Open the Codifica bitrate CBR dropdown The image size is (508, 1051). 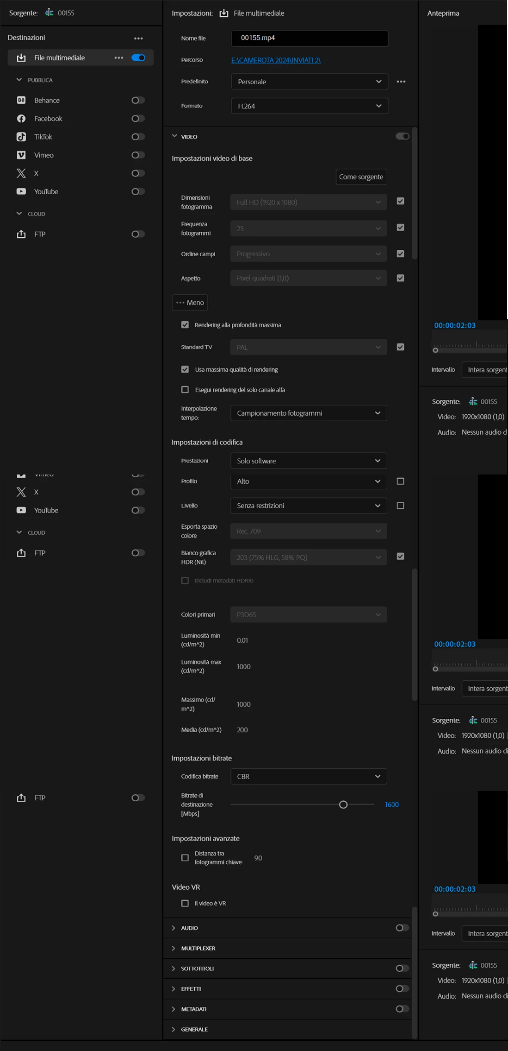(309, 777)
